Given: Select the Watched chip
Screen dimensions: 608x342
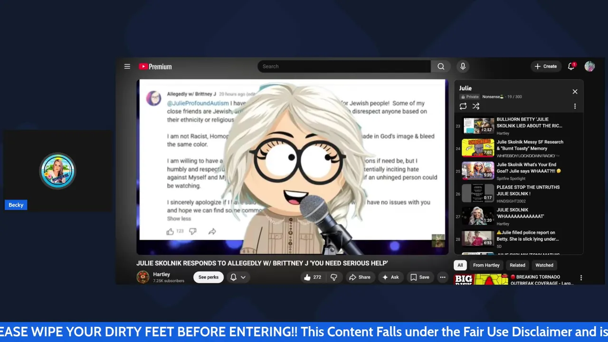Looking at the screenshot, I should [544, 266].
